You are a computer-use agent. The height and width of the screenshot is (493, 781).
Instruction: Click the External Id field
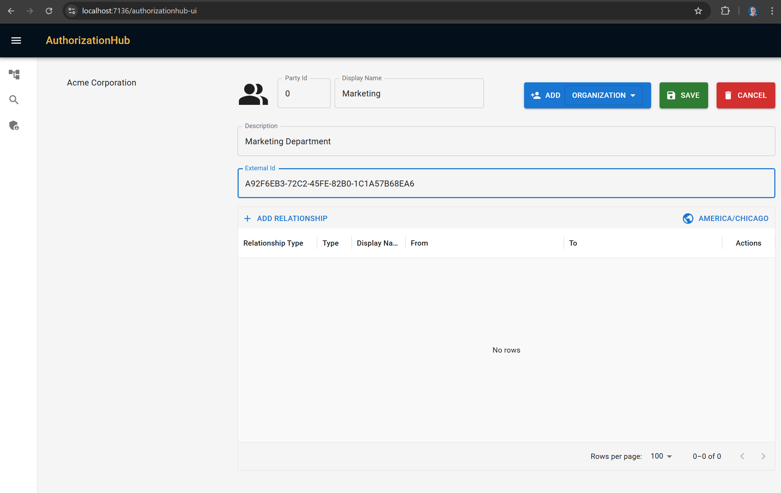pos(506,183)
